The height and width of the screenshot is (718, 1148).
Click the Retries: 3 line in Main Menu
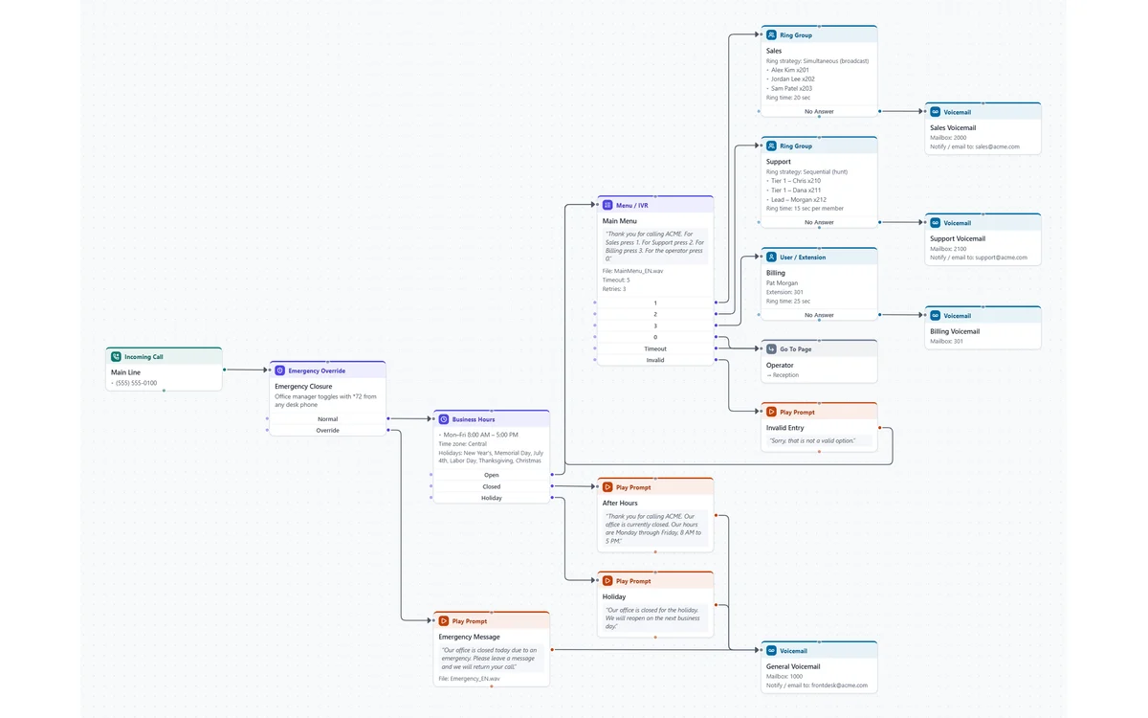(x=614, y=288)
